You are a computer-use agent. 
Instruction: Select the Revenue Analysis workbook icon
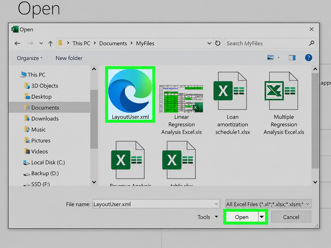click(128, 160)
